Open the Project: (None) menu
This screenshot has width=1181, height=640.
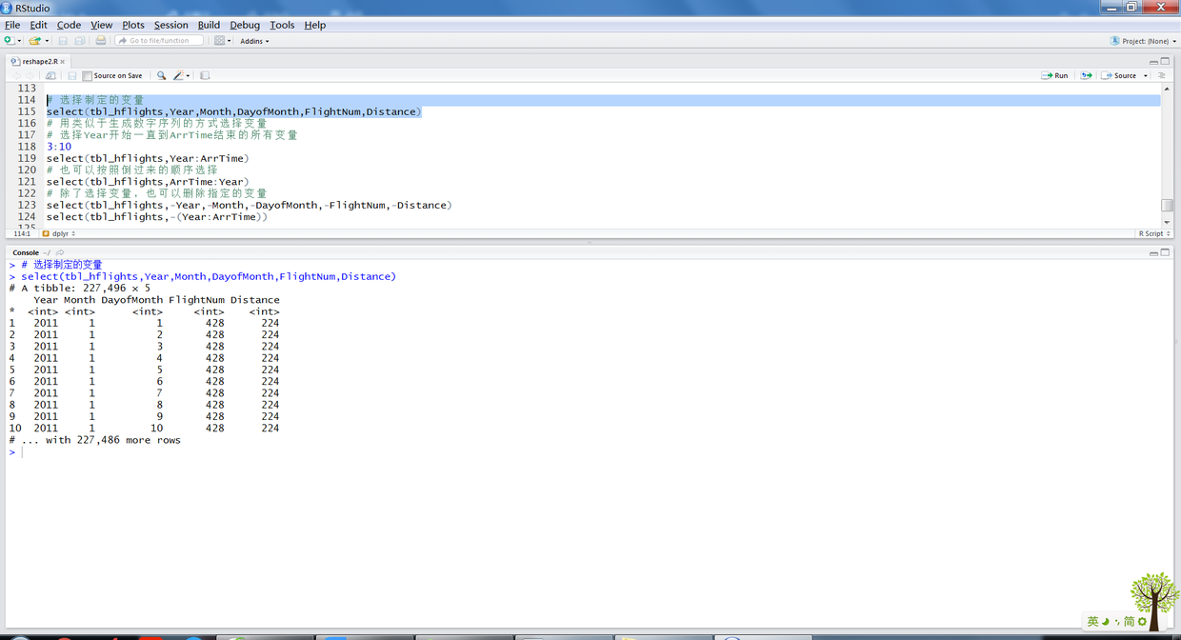pyautogui.click(x=1143, y=41)
